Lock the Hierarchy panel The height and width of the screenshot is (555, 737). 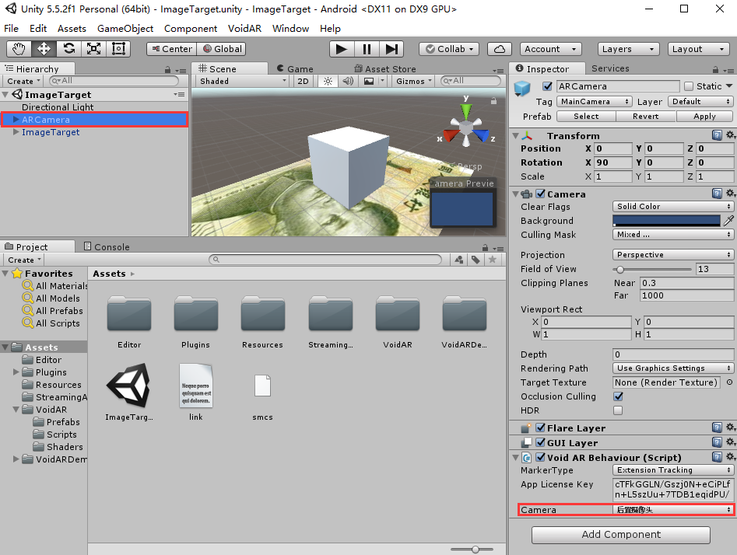168,70
